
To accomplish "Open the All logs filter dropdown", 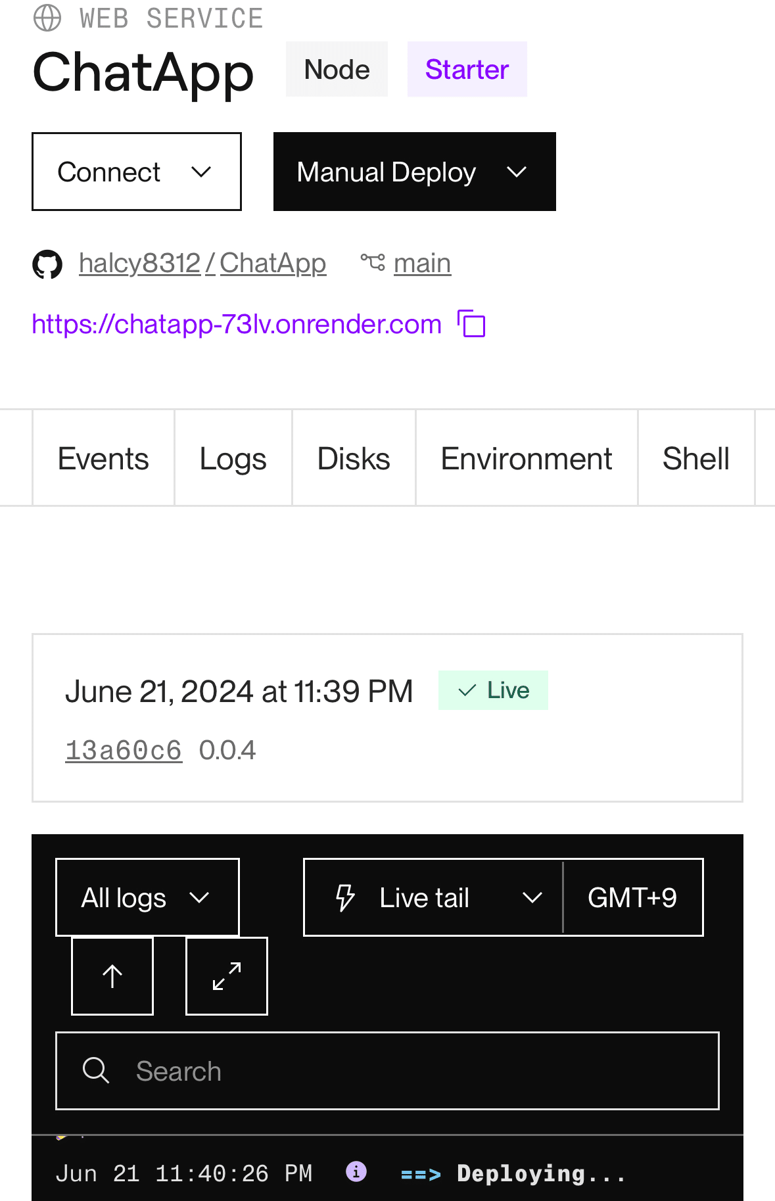I will (x=147, y=897).
